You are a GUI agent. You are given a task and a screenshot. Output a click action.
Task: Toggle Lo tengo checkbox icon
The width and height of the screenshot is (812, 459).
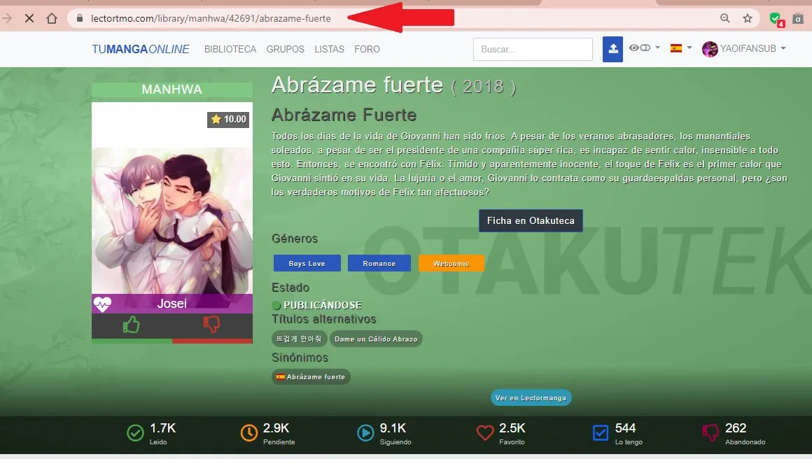tap(600, 432)
